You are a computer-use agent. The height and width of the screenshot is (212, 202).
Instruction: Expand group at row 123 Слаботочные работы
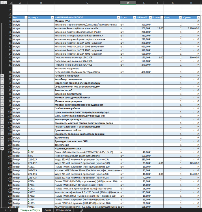point(2,108)
